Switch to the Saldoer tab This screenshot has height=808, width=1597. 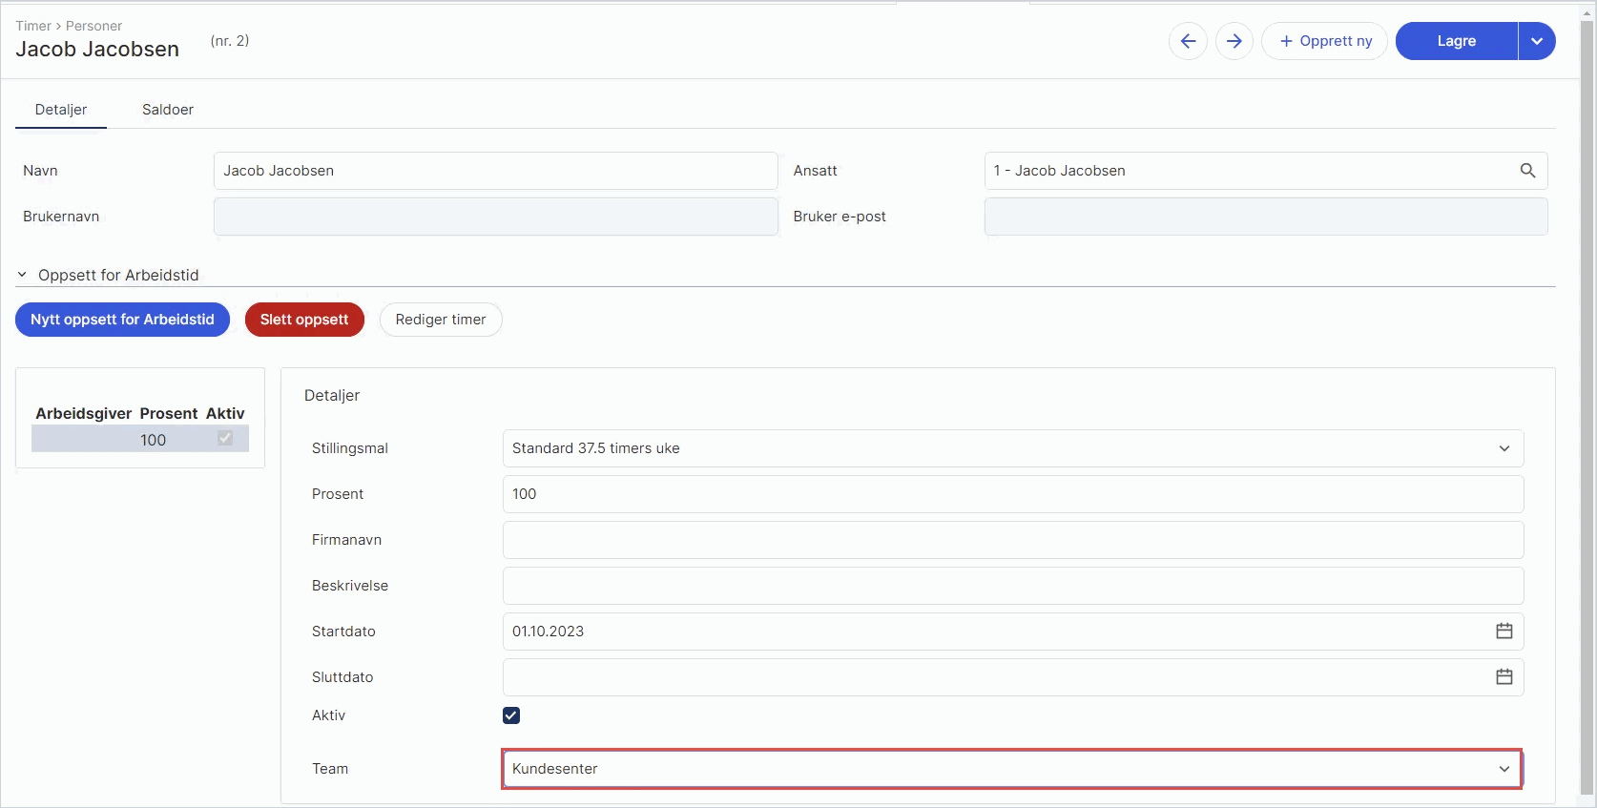coord(168,110)
